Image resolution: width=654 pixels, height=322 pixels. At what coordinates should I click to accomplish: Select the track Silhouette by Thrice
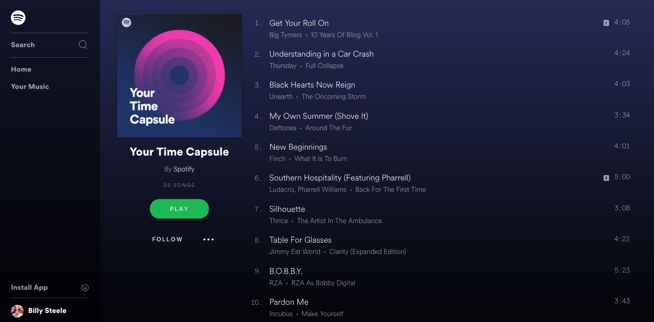[x=441, y=215]
